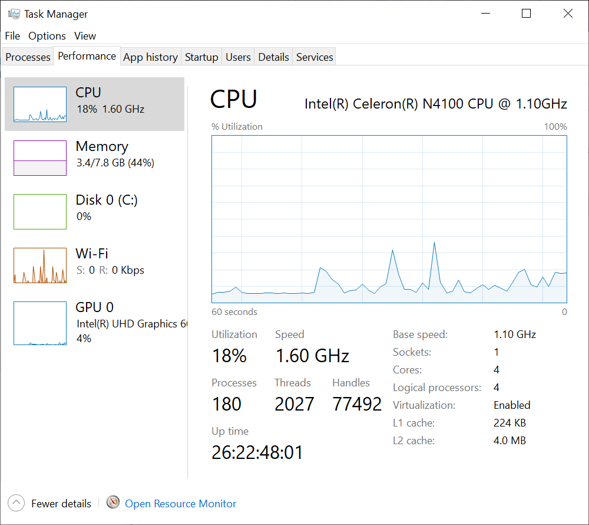
Task: Open Resource Monitor link
Action: (180, 503)
